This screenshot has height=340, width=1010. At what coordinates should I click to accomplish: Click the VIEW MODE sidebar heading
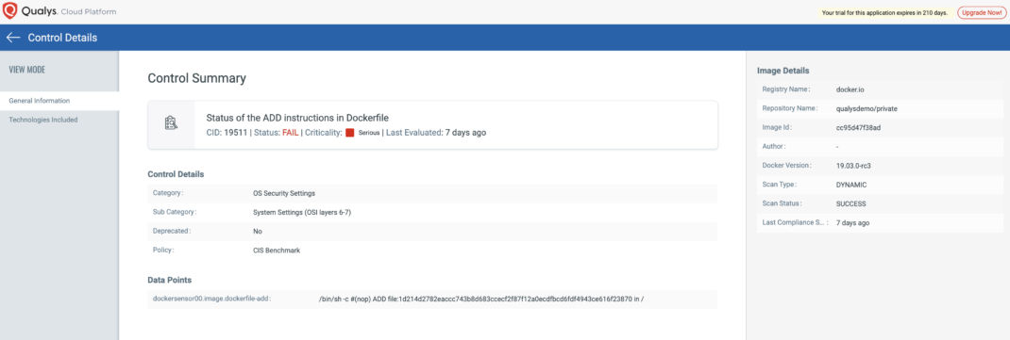pyautogui.click(x=27, y=70)
